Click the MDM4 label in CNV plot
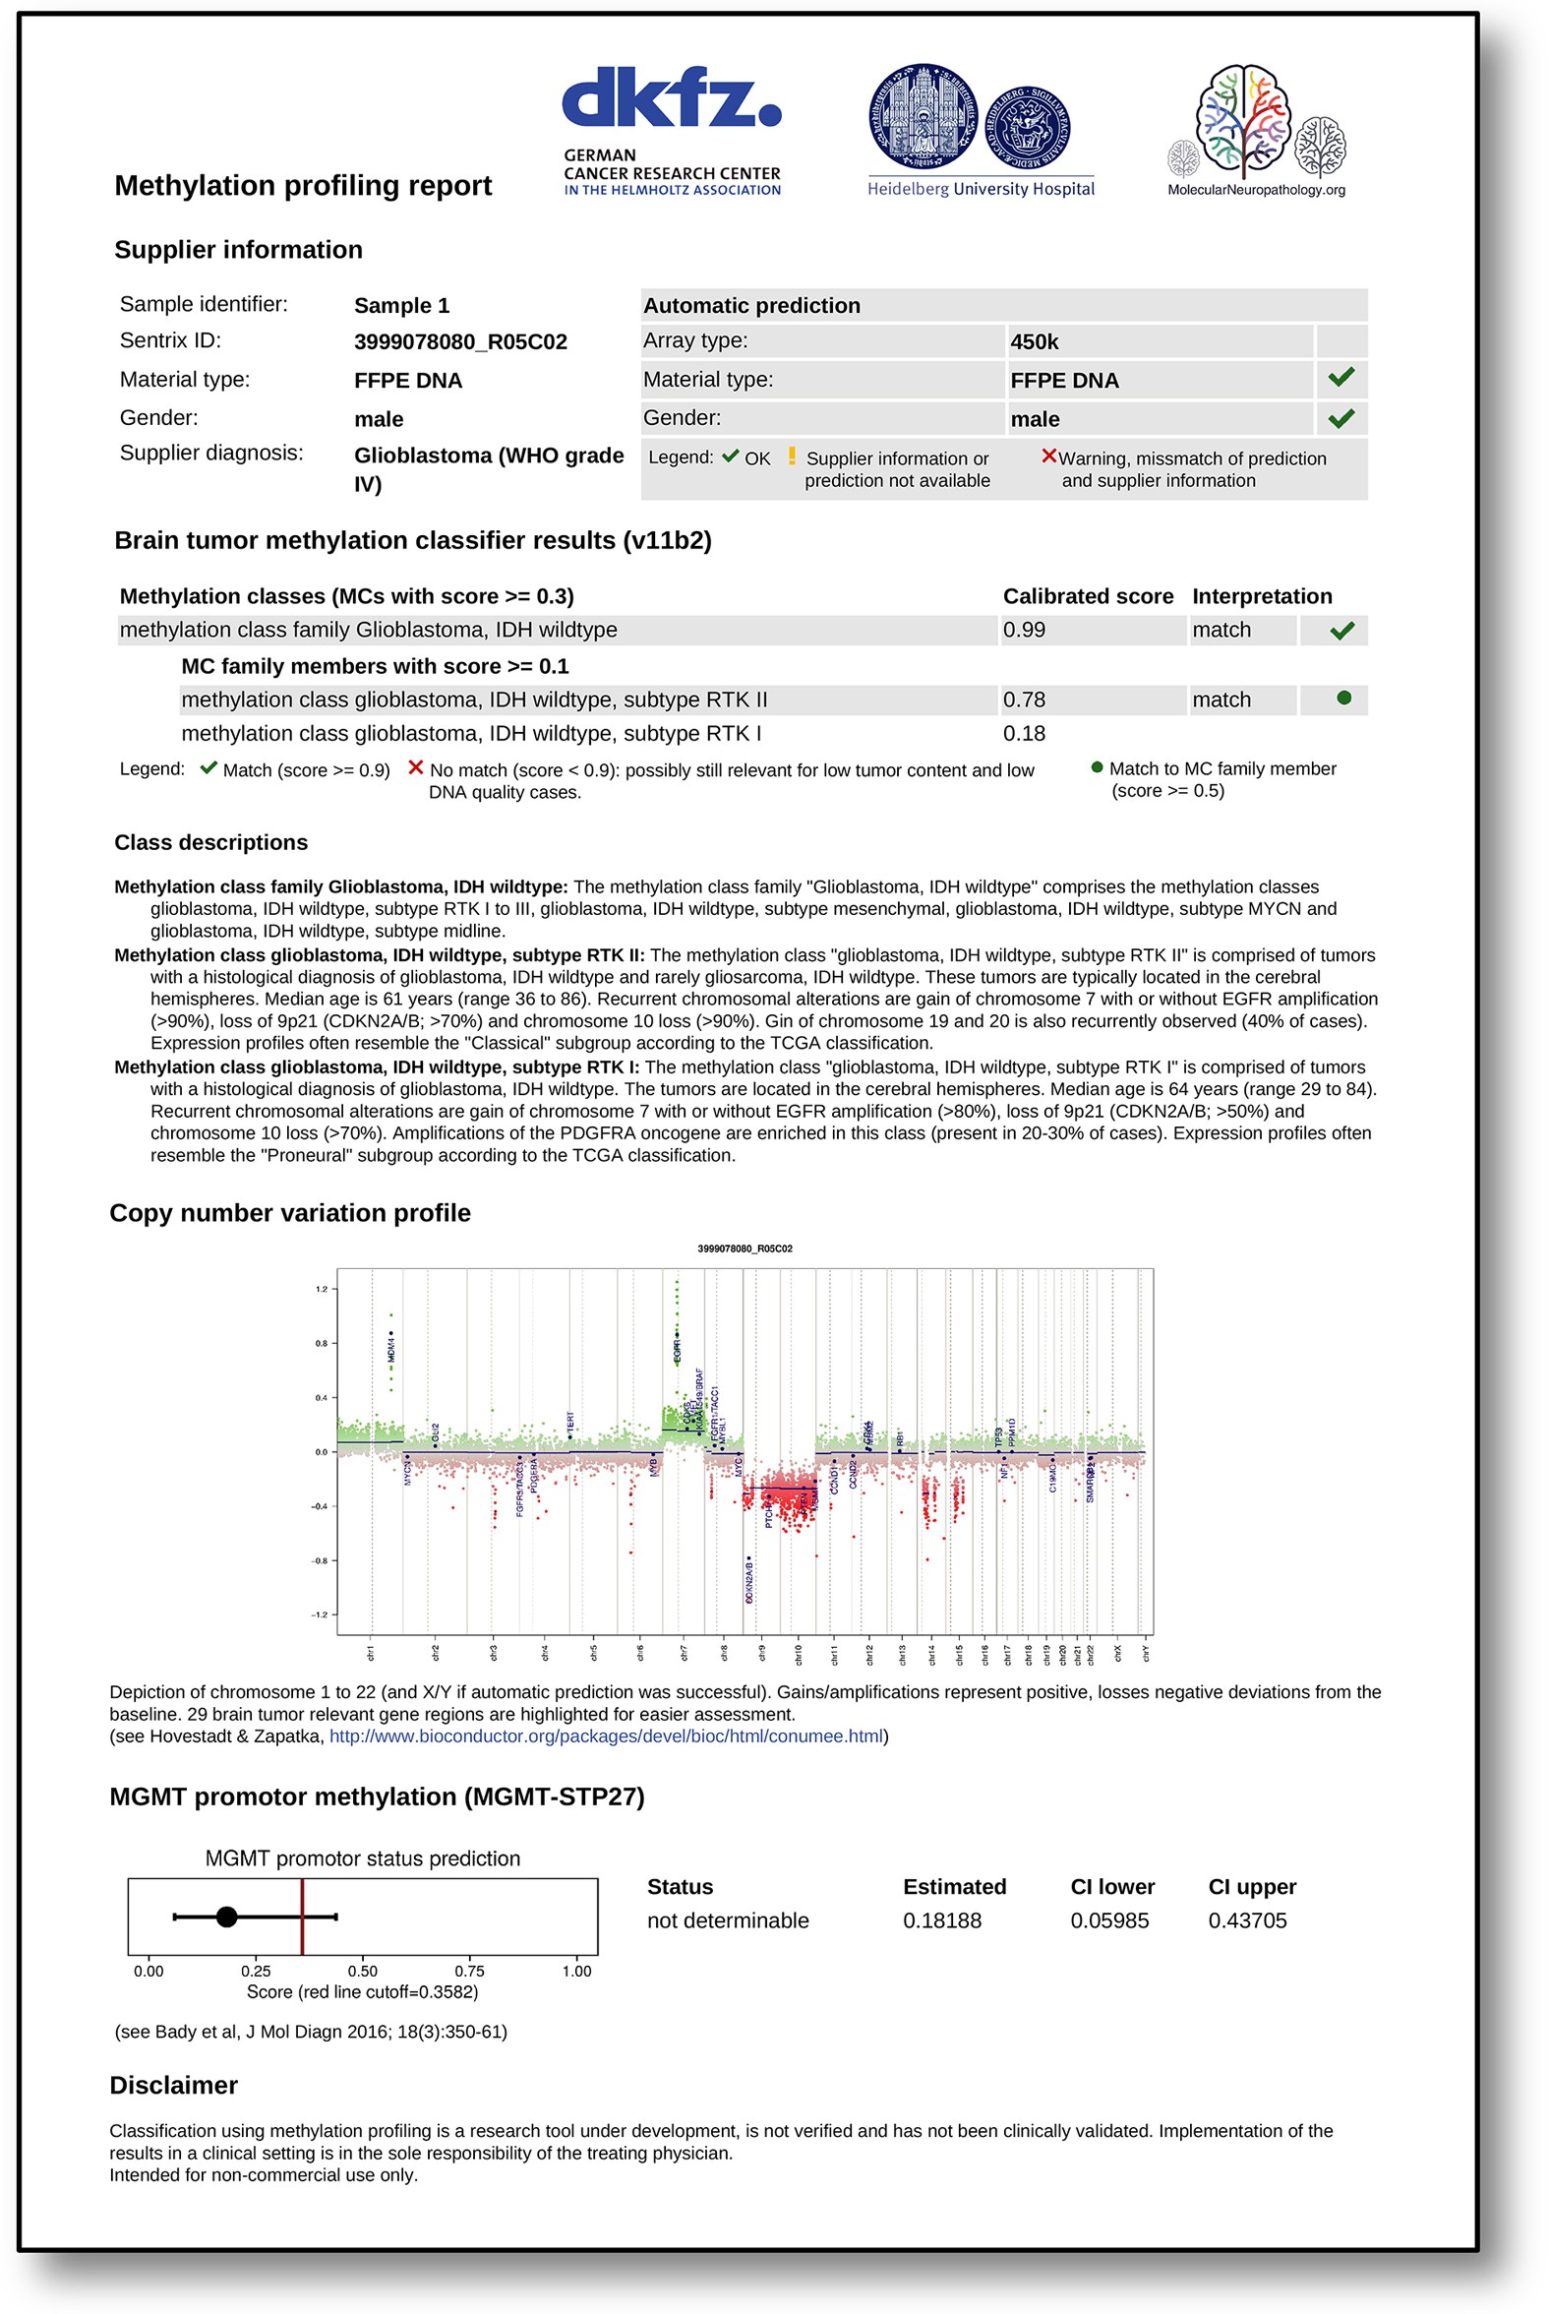 pos(391,1351)
